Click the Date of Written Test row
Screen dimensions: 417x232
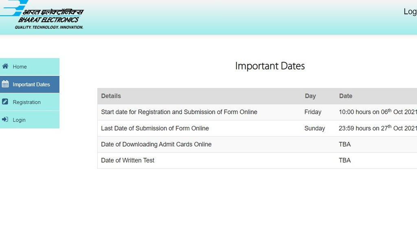tap(128, 161)
